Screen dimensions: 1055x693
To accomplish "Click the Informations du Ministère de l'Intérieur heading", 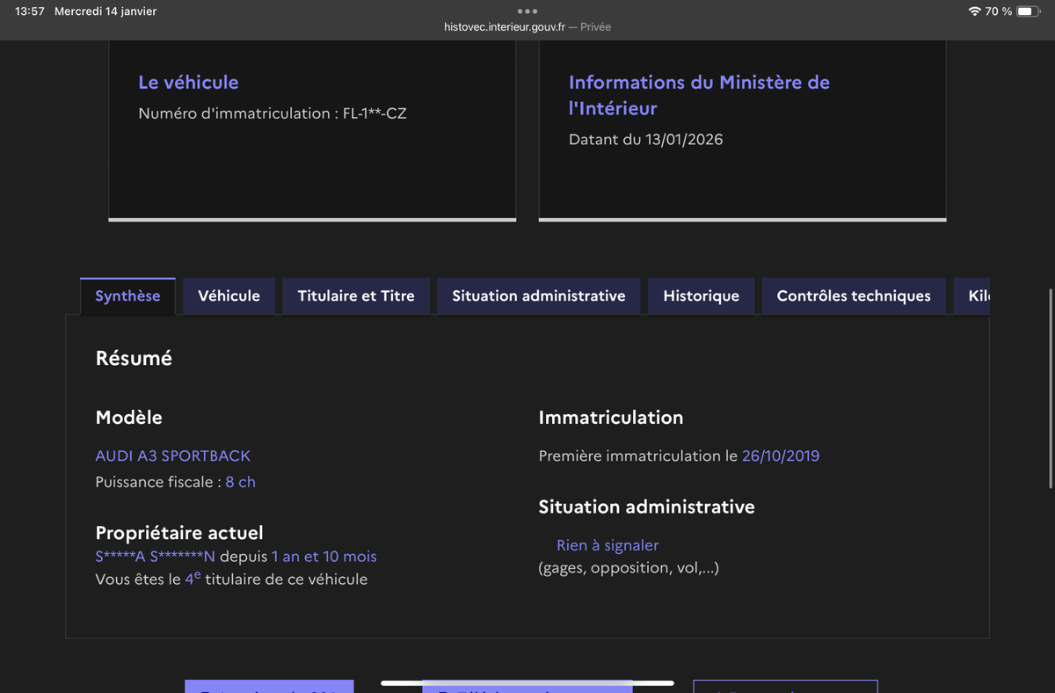I will pyautogui.click(x=699, y=95).
